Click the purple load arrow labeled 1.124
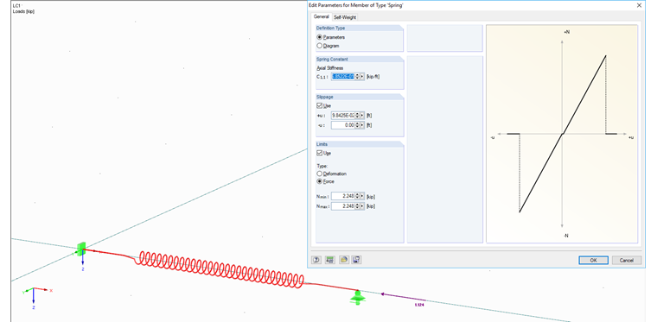 click(403, 297)
